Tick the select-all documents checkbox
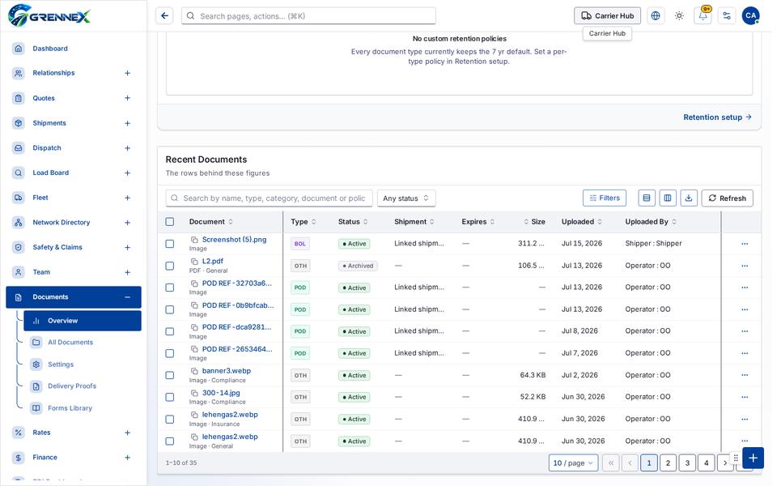Screen dimensions: 777x486 pyautogui.click(x=169, y=222)
